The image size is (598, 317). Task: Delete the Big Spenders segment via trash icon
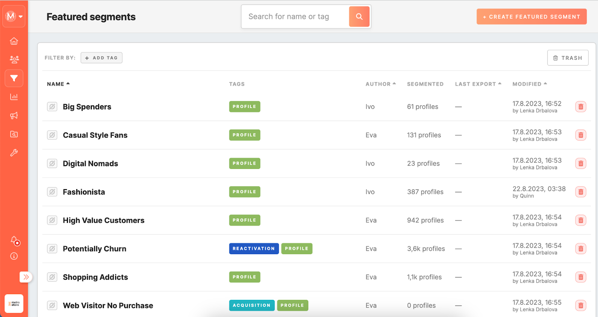pos(580,107)
